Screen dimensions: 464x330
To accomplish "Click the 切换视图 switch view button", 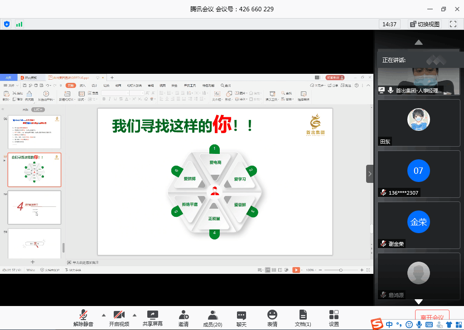I will pyautogui.click(x=425, y=24).
